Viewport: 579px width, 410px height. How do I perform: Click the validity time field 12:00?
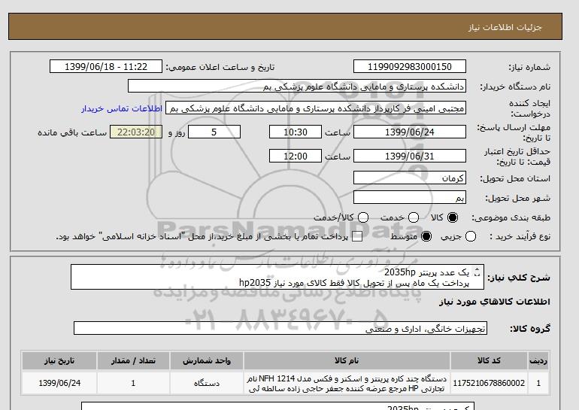click(296, 156)
